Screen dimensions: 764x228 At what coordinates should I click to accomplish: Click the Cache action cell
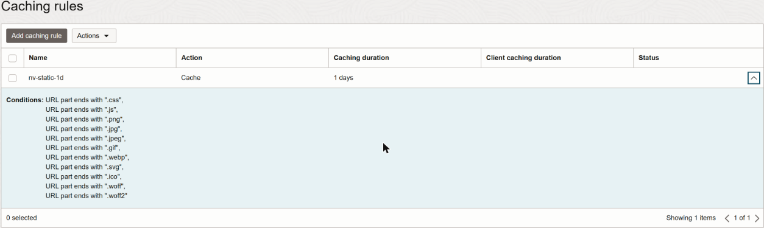(x=191, y=78)
